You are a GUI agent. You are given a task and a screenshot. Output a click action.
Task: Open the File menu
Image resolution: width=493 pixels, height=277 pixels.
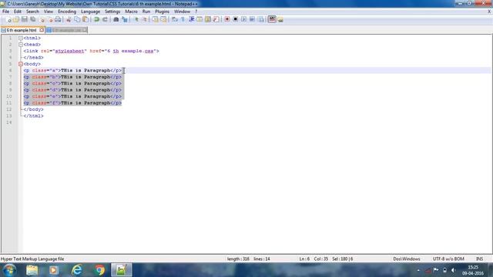[5, 12]
